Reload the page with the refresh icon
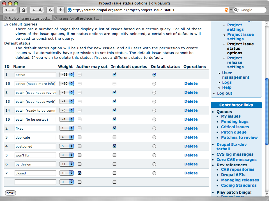Viewport: 269px width, 201px height. click(50, 10)
